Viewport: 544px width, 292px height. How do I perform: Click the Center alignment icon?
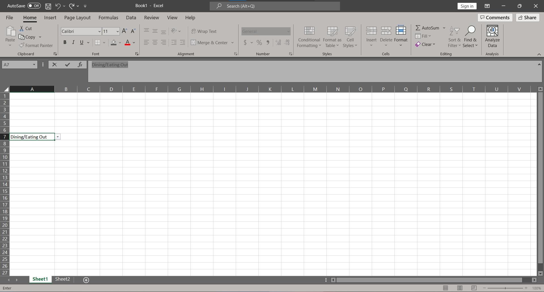[155, 42]
